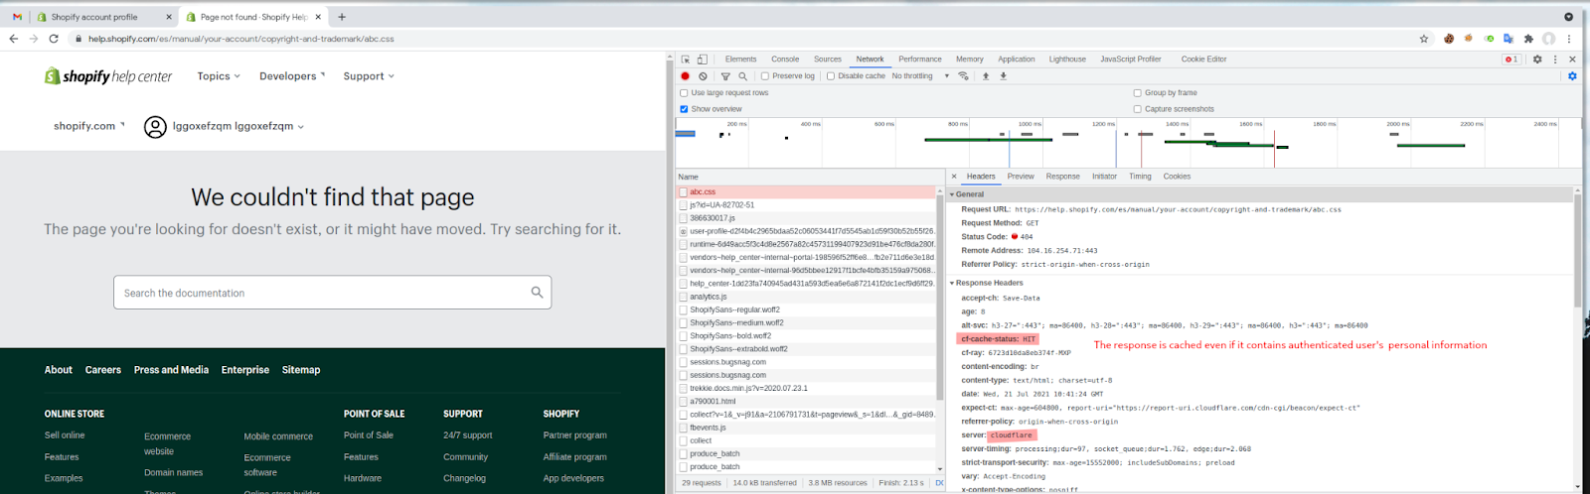
Task: Open the Timing tab
Action: (x=1140, y=177)
